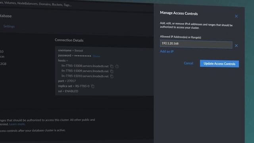Close the Manage Access Controls panel
Viewport: 254px width, 143px height.
(236, 16)
